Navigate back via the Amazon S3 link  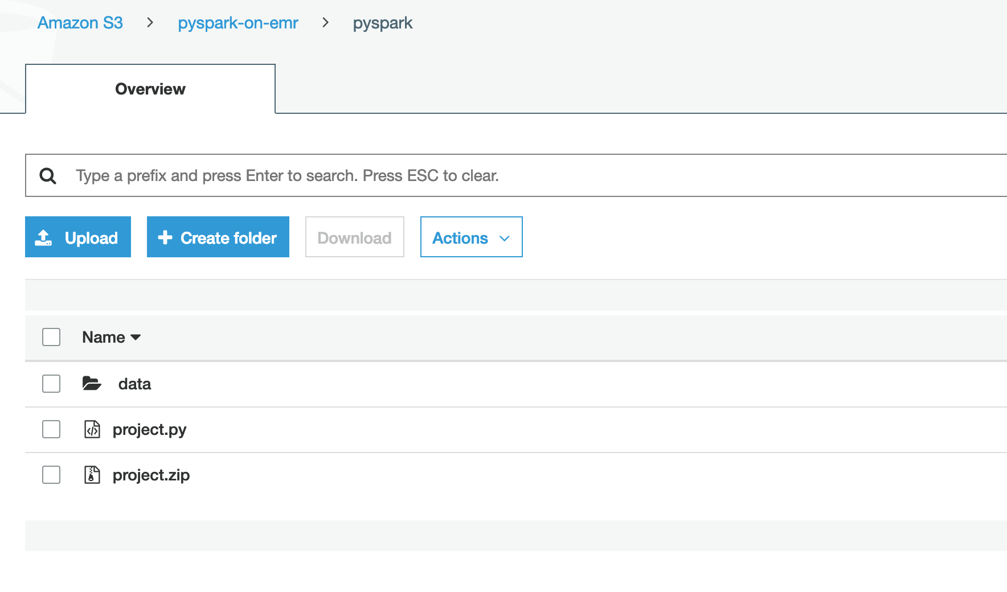[x=80, y=23]
